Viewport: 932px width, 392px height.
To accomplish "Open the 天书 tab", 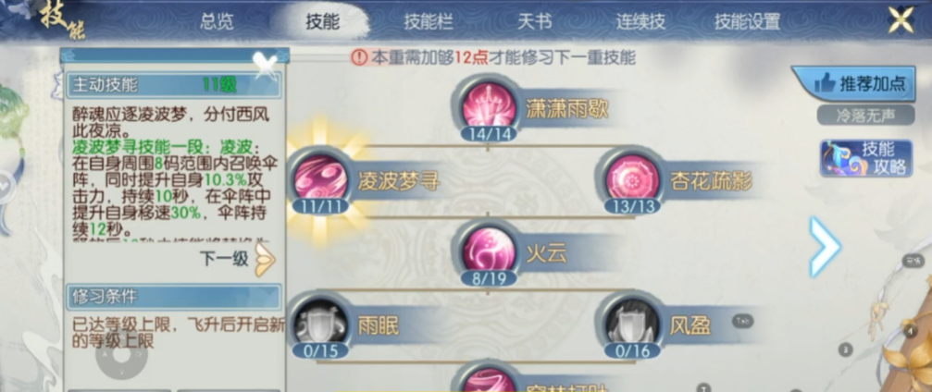I will [534, 22].
